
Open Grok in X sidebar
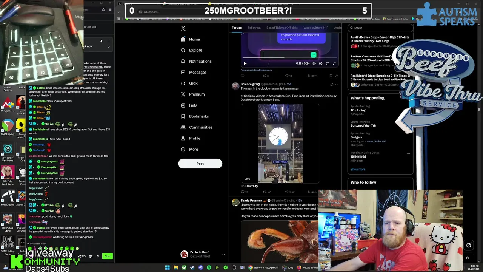[x=189, y=83]
